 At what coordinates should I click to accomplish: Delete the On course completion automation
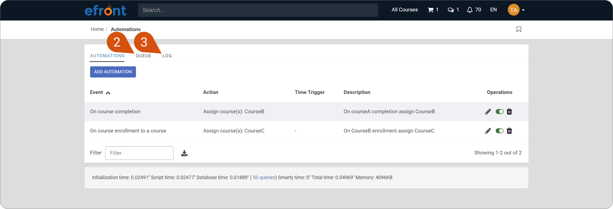[509, 112]
